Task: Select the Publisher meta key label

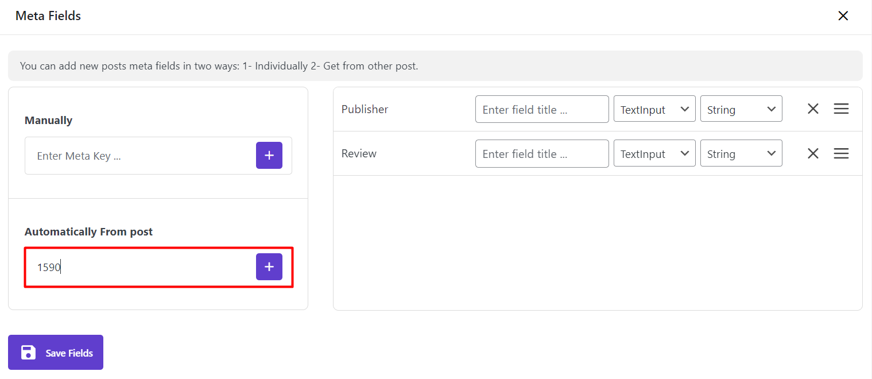Action: [365, 109]
